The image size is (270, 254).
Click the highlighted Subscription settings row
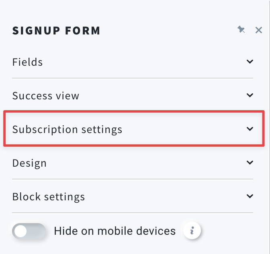tap(134, 129)
